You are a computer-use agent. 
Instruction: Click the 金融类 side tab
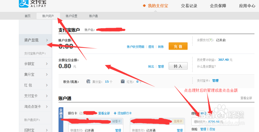[x=61, y=120]
